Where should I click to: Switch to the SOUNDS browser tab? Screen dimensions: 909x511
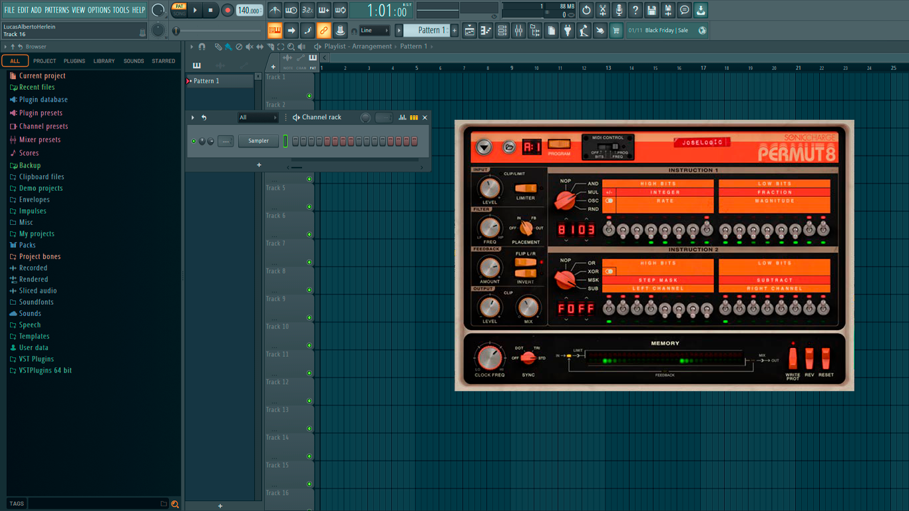[x=134, y=61]
